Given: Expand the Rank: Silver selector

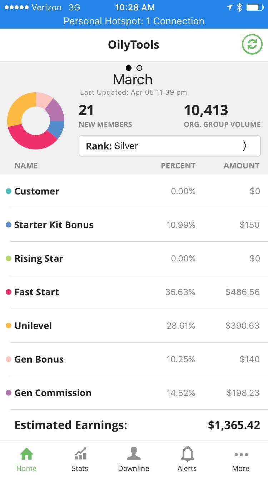Looking at the screenshot, I should 169,146.
